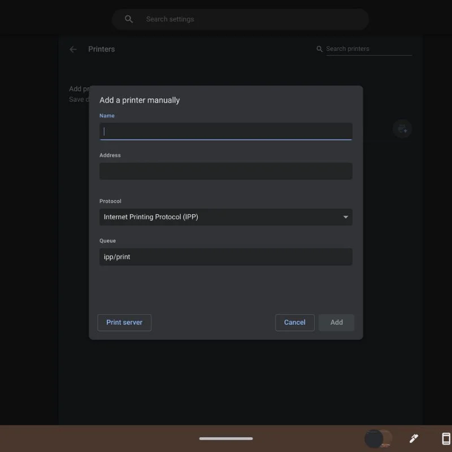Screen dimensions: 452x452
Task: Click the dimmed add printer icon button
Action: click(402, 129)
